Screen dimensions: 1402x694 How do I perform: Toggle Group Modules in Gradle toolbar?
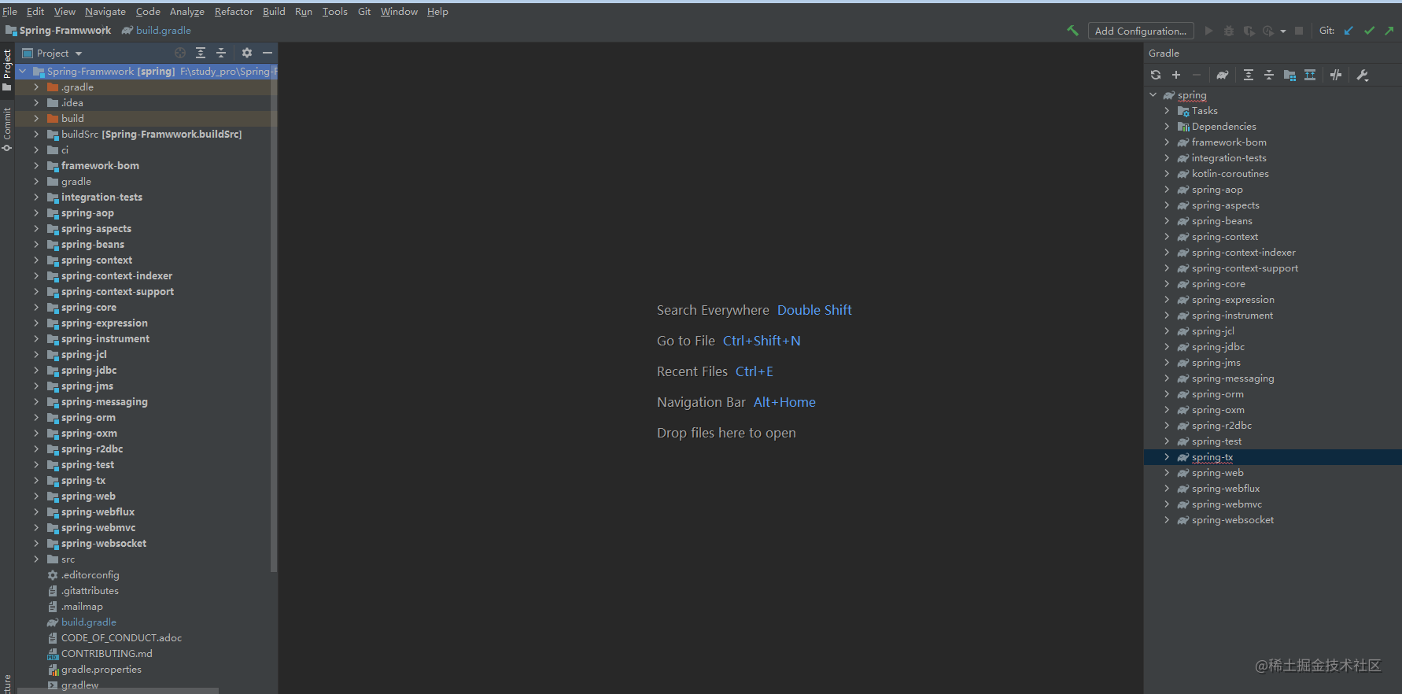pos(1289,75)
